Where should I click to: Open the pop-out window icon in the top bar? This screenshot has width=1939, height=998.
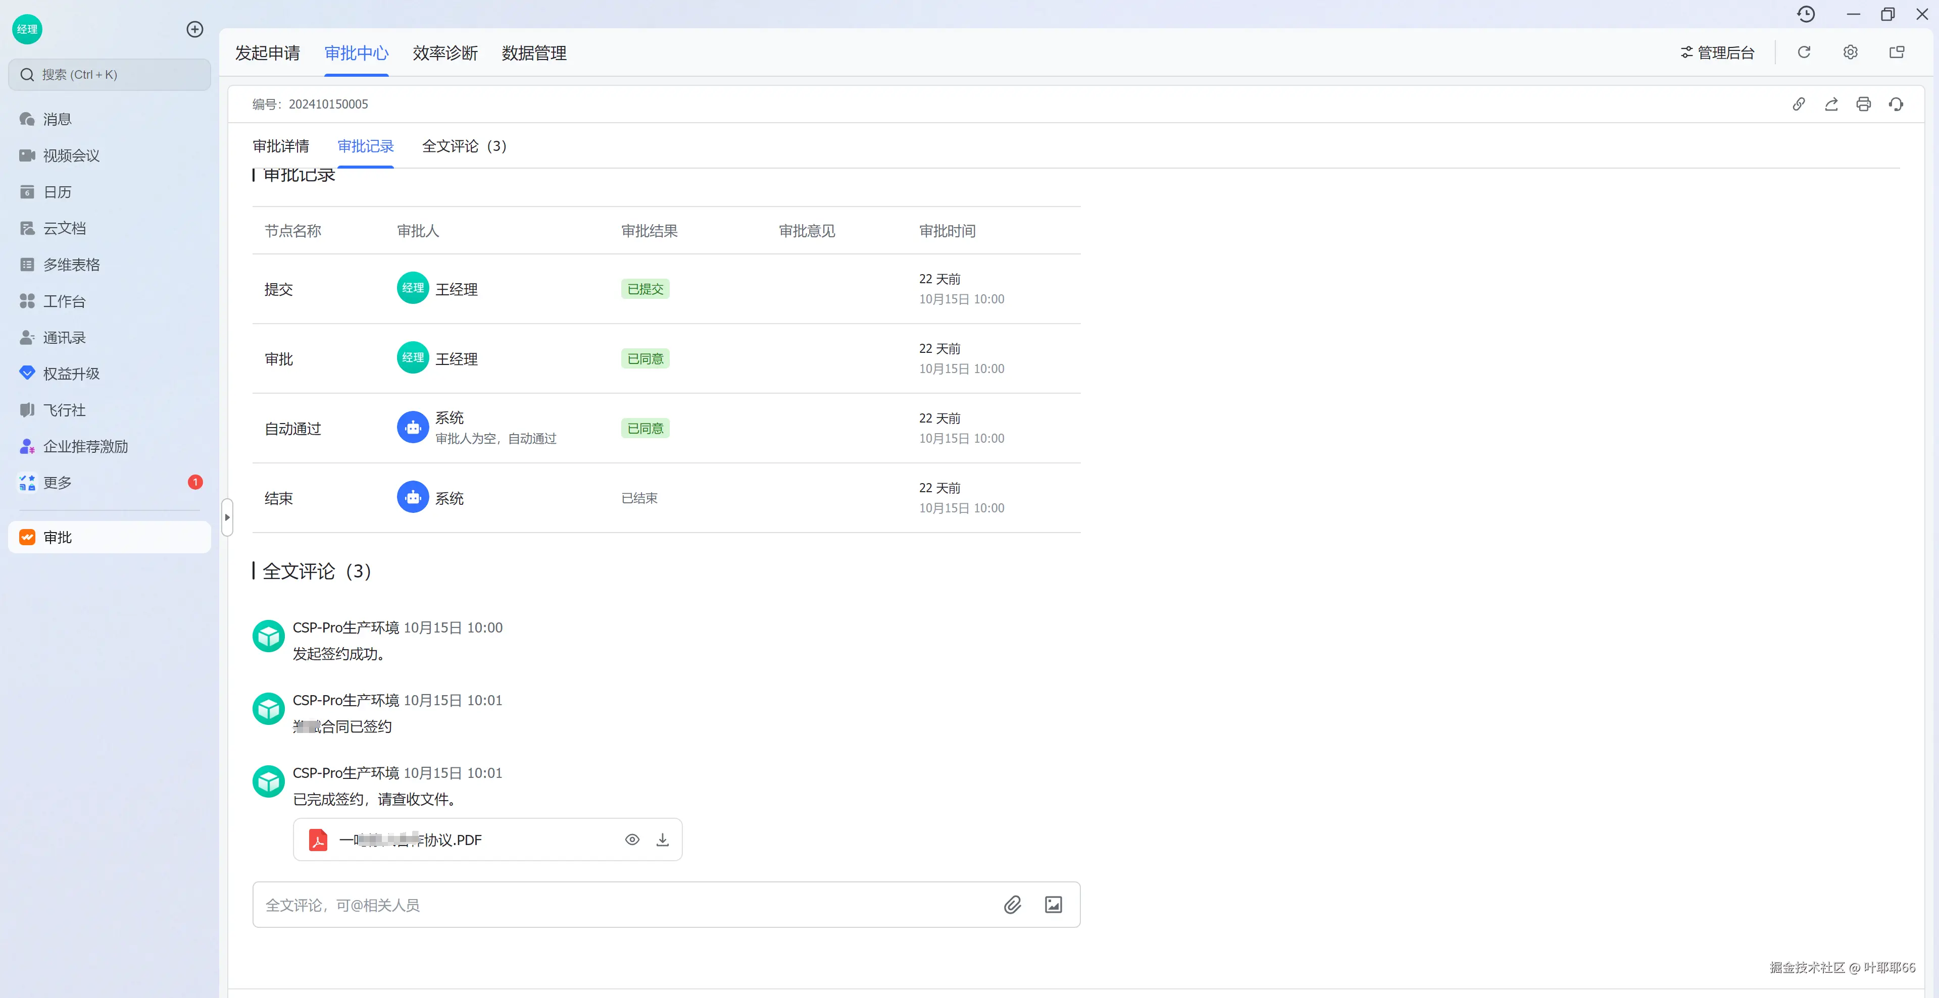(x=1897, y=52)
